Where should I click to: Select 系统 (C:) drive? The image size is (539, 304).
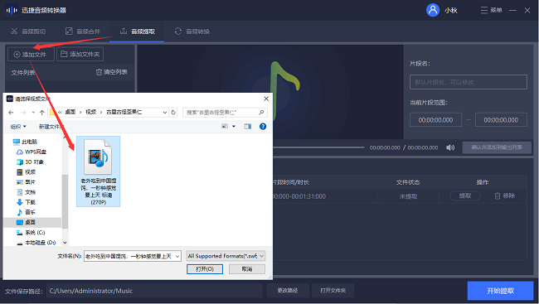click(x=30, y=233)
